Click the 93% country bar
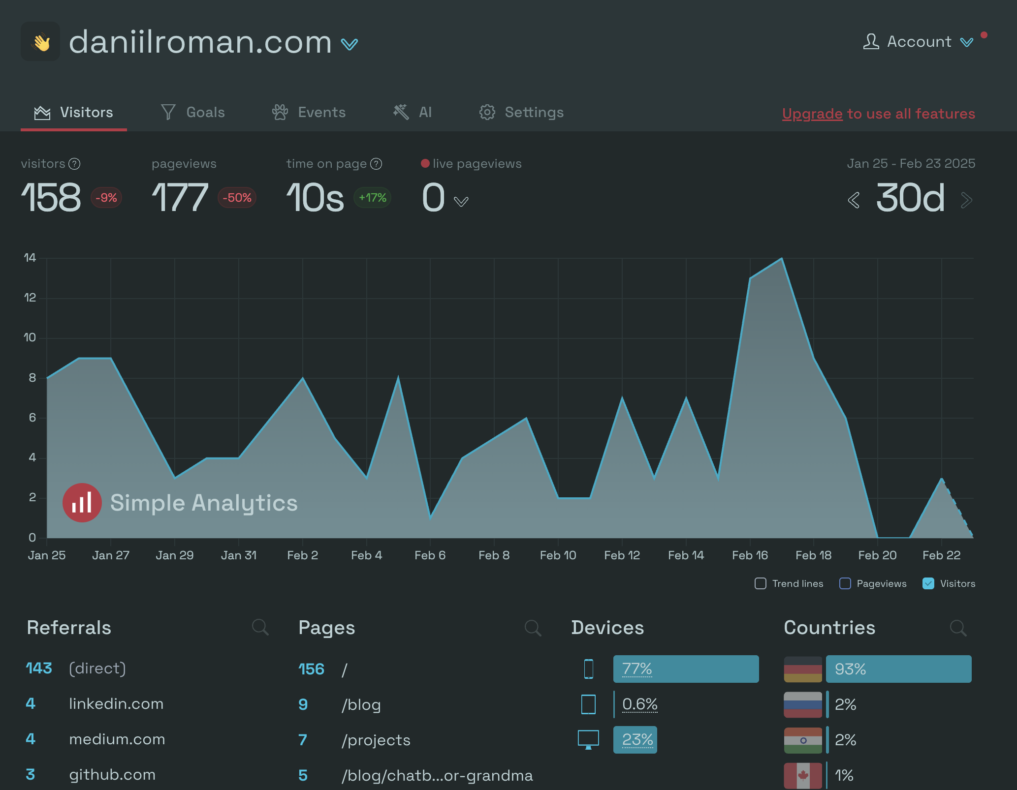The width and height of the screenshot is (1017, 790). click(898, 669)
